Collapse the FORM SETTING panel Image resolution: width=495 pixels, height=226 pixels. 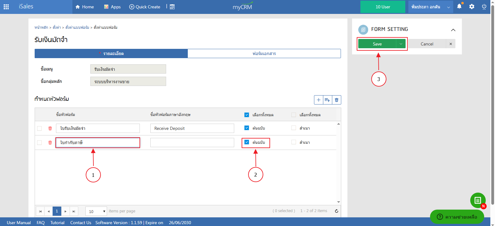453,30
